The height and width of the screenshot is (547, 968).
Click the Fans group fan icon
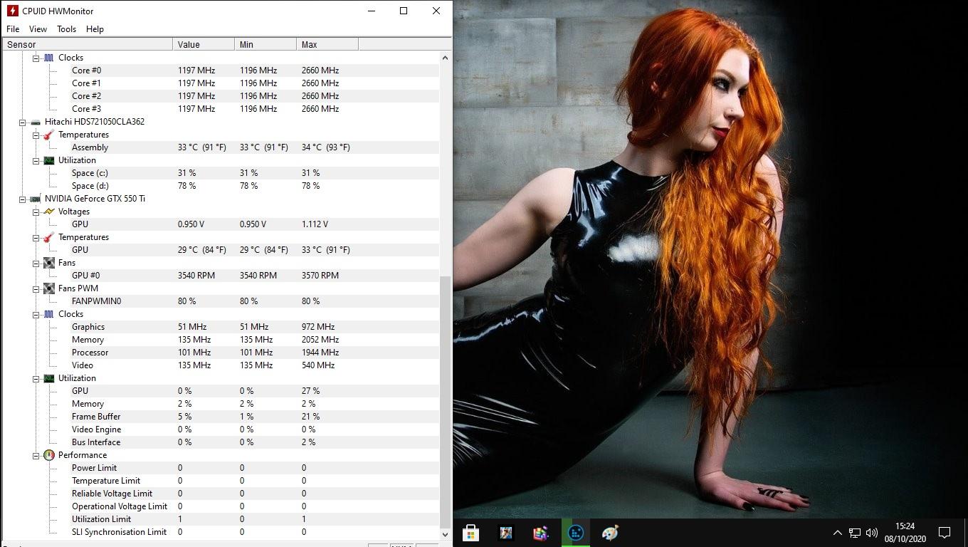tap(48, 263)
